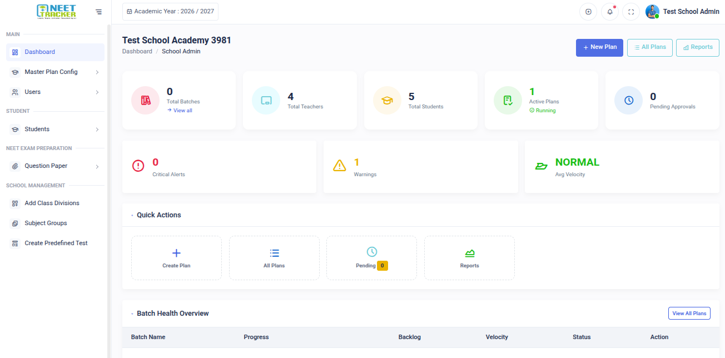Click the Create Plan plus icon
Viewport: 725px width, 358px height.
coord(176,253)
